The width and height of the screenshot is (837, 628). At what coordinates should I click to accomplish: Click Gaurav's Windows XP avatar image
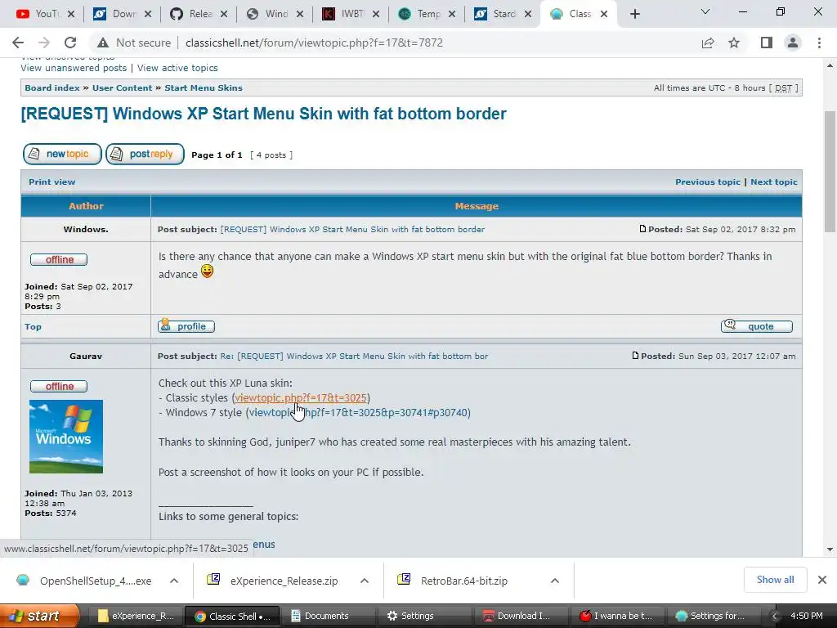66,437
